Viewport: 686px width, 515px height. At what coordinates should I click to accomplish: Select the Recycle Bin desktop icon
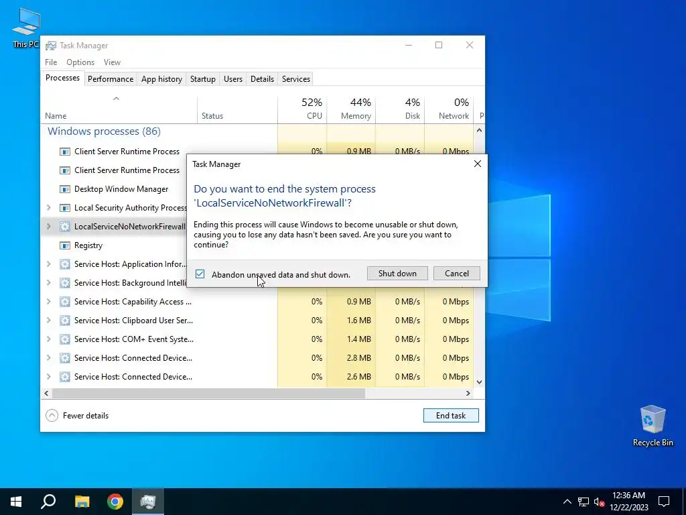click(x=653, y=425)
